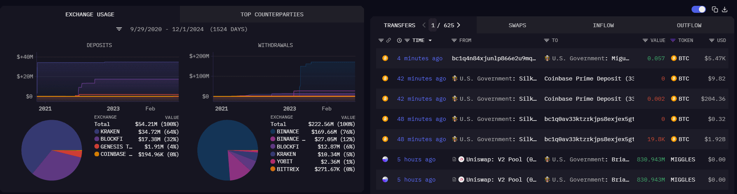Viewport: 737px width, 194px height.
Task: Open the VALUE column filter icon
Action: coord(645,40)
